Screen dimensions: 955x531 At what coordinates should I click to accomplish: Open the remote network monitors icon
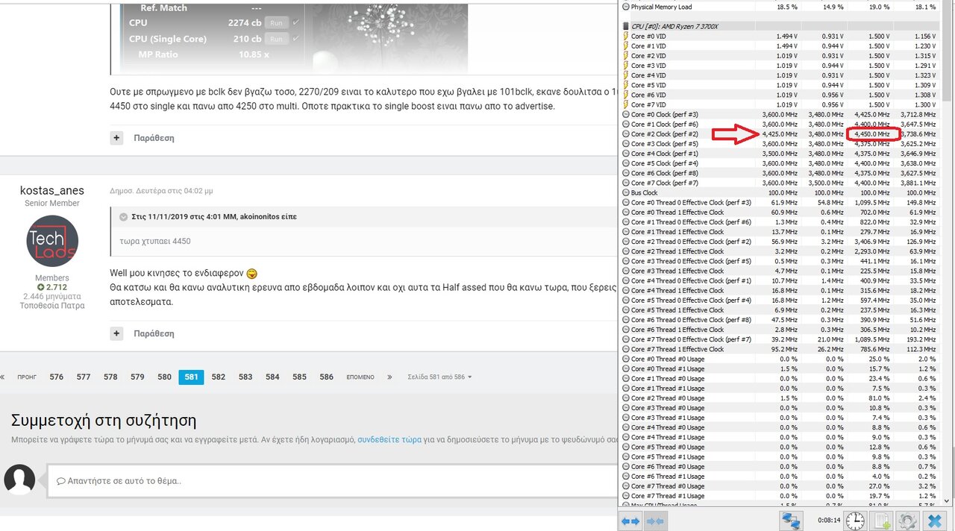pos(791,520)
